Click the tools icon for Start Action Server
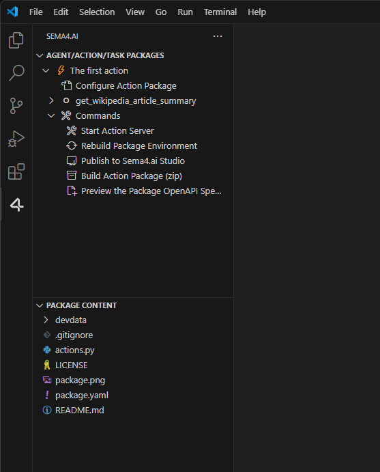Screen dimensions: 380x472 click(72, 130)
